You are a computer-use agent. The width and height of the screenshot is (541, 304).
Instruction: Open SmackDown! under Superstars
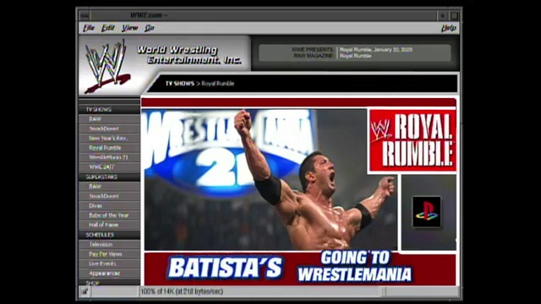104,196
